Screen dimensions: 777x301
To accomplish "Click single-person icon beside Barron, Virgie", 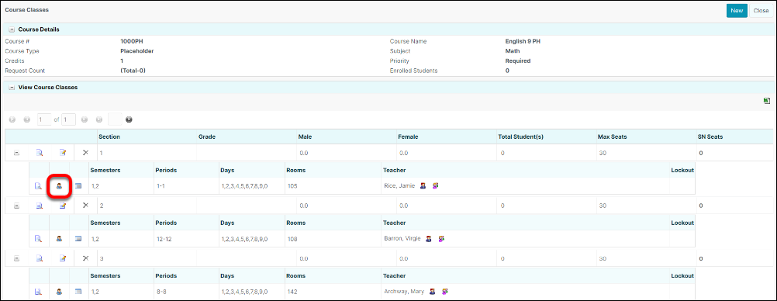I will 429,238.
